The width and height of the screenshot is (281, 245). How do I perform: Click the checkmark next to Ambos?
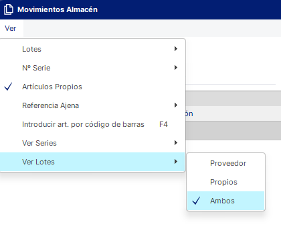(x=196, y=201)
